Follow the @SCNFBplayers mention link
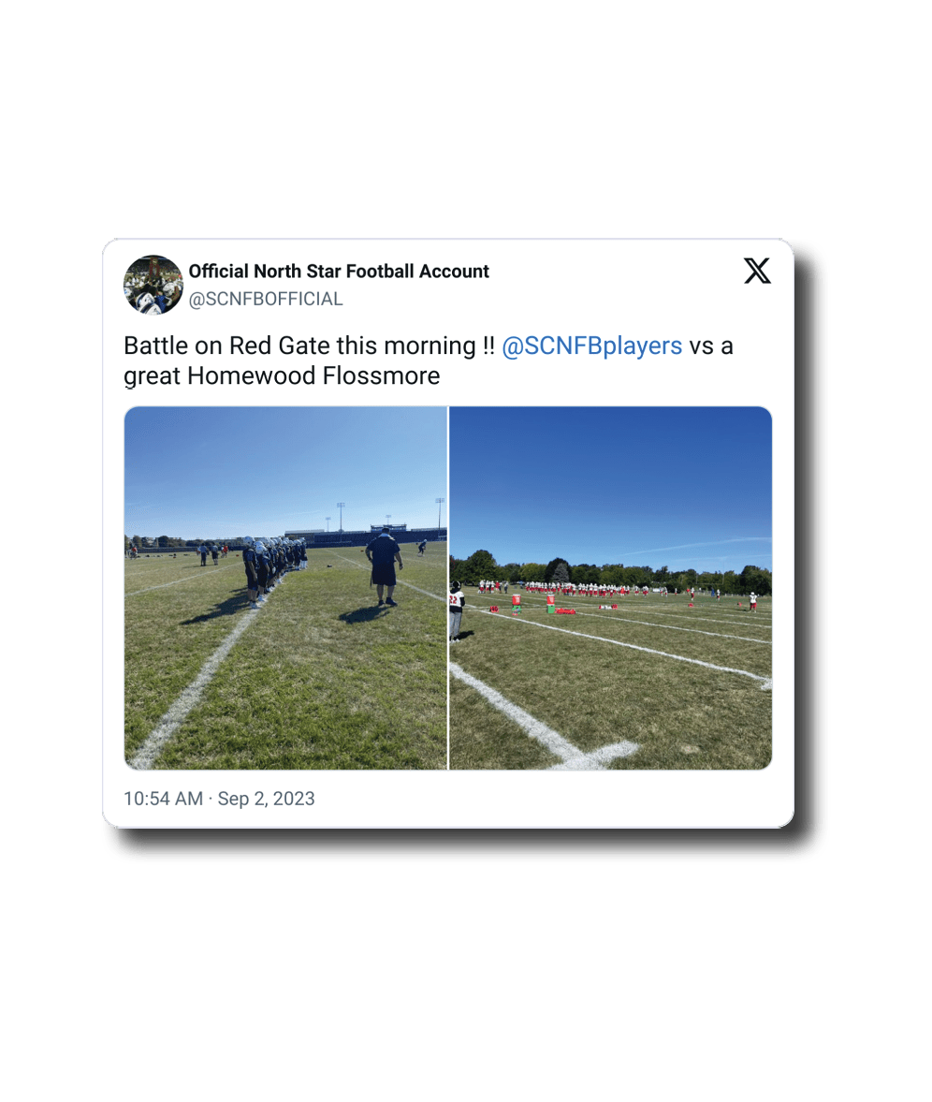Viewport: 932px width, 1102px height. point(592,345)
